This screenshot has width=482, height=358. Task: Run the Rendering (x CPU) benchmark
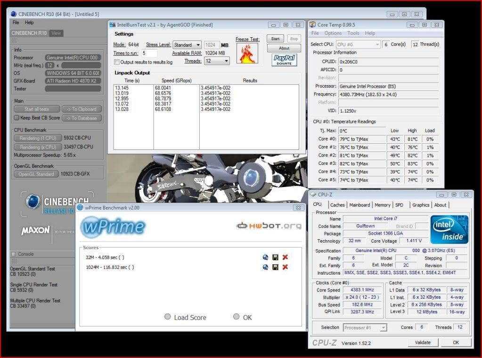coord(38,147)
